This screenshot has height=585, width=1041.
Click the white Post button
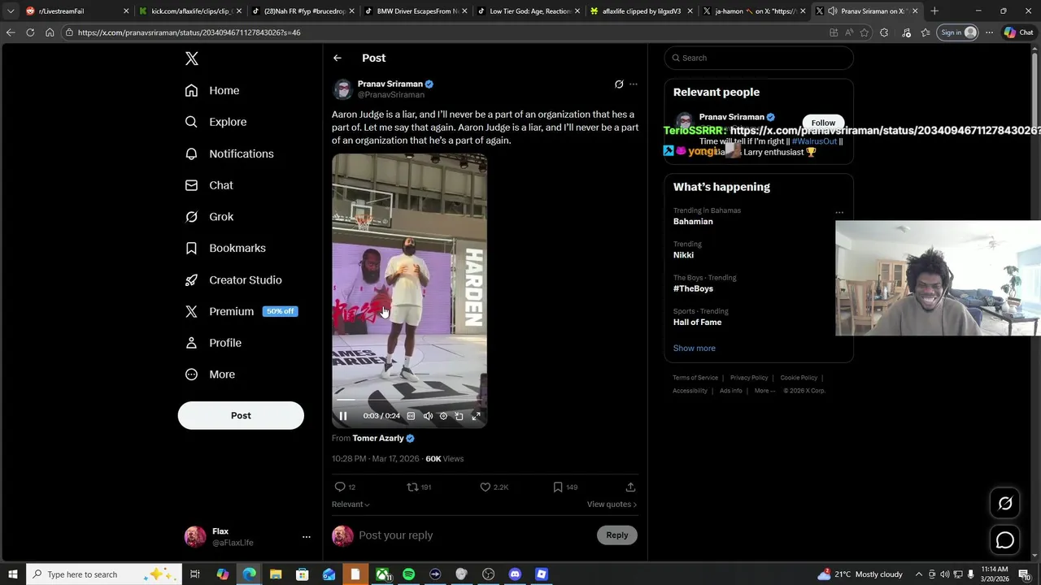pos(241,415)
